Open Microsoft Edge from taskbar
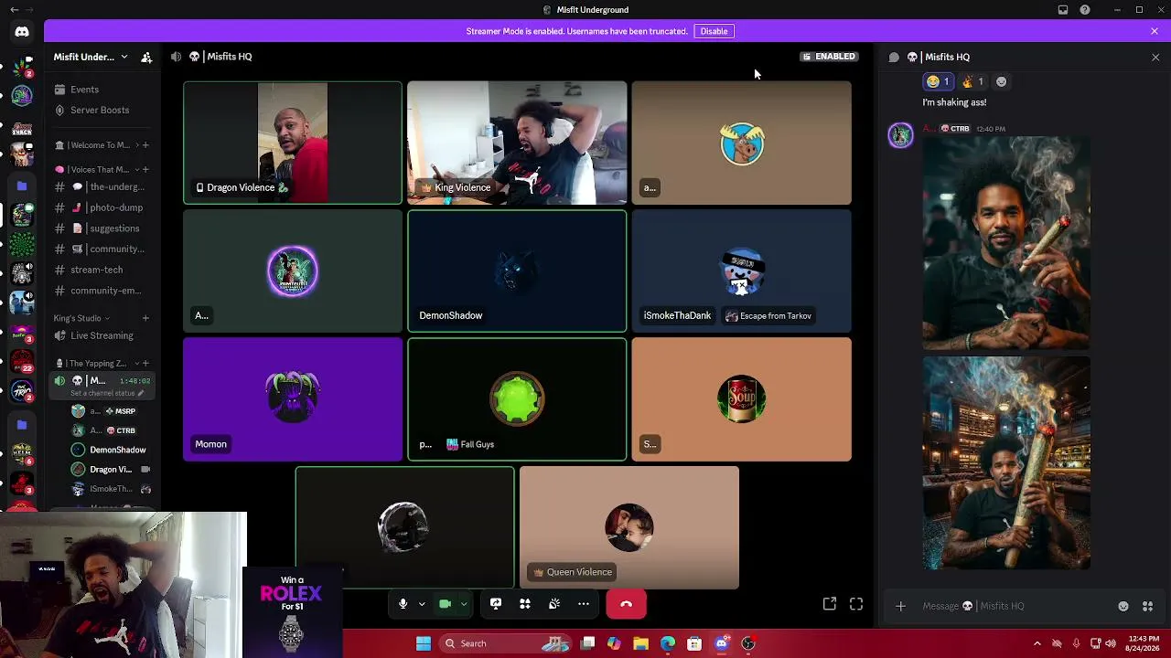The height and width of the screenshot is (658, 1171). pos(668,643)
